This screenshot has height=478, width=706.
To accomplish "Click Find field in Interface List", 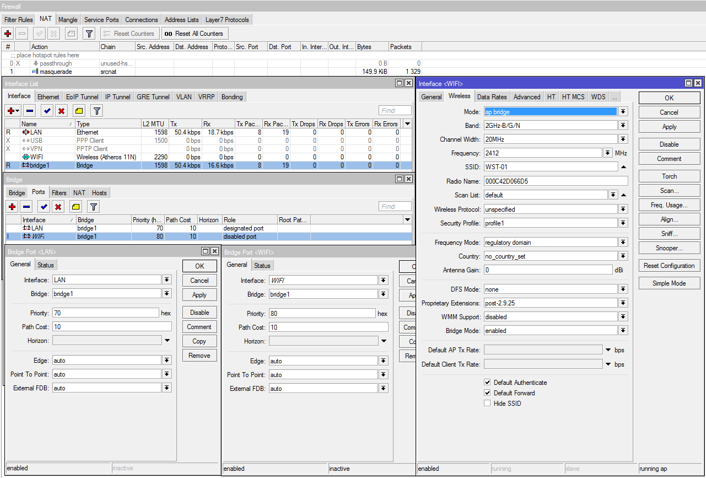I will 395,111.
